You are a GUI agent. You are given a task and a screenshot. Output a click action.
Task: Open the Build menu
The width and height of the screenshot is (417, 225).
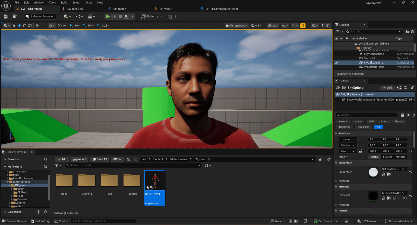[x=64, y=2]
